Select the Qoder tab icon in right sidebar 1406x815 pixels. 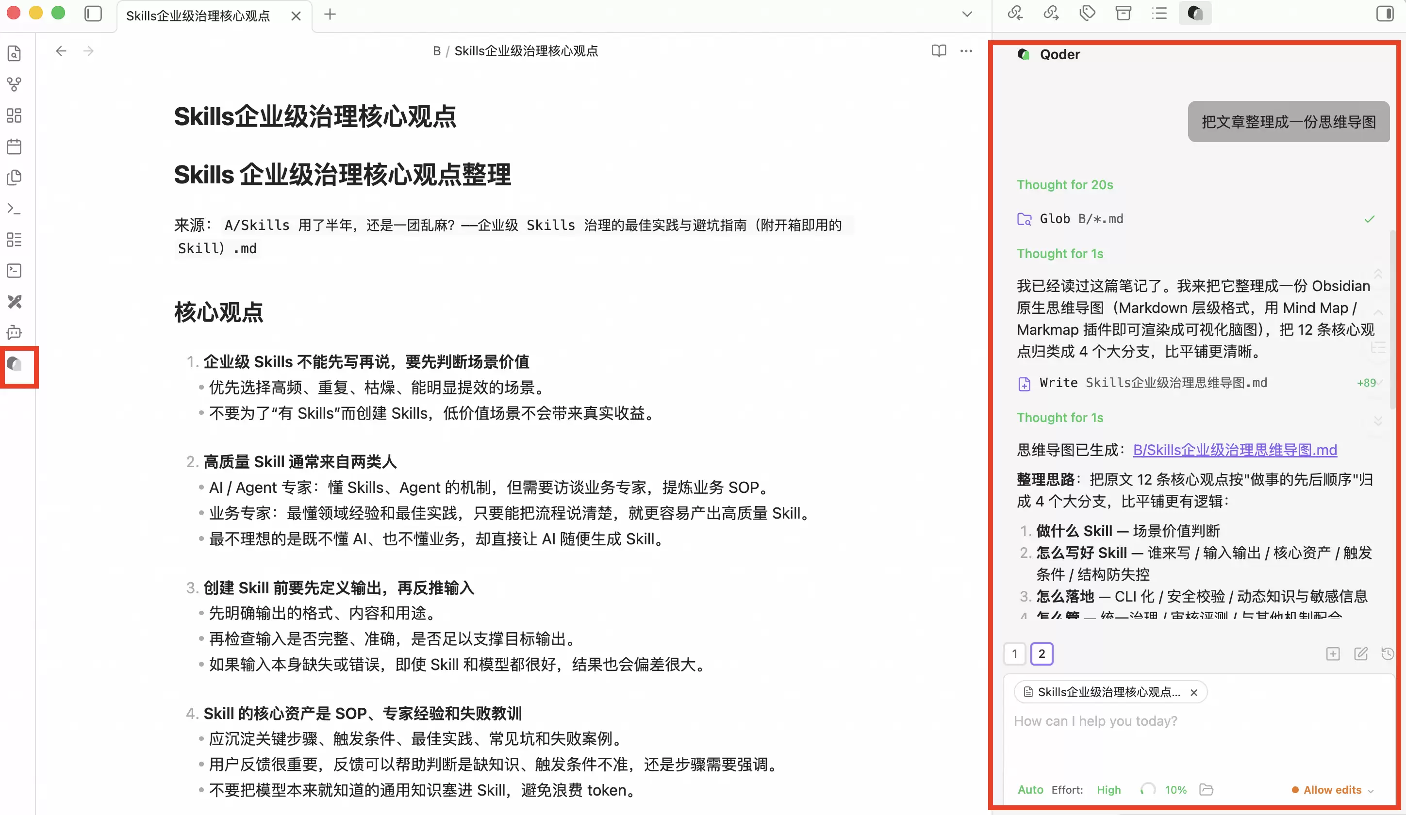pyautogui.click(x=1195, y=13)
